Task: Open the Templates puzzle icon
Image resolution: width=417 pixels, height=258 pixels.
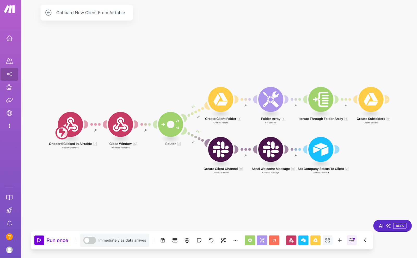Action: [x=9, y=87]
